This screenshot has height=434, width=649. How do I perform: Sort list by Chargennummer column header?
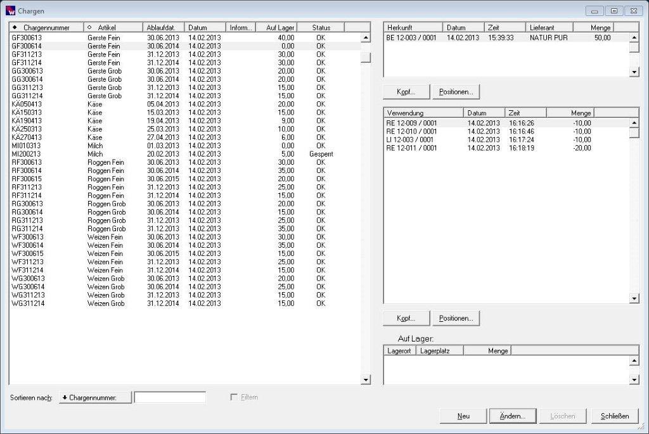46,28
